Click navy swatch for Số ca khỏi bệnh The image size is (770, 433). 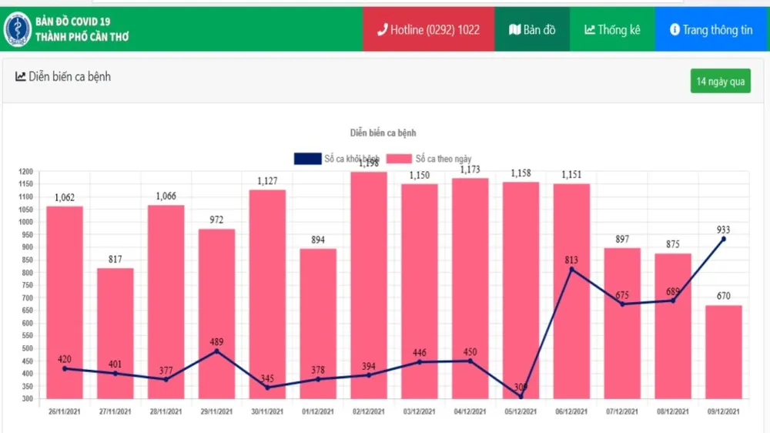pyautogui.click(x=307, y=159)
